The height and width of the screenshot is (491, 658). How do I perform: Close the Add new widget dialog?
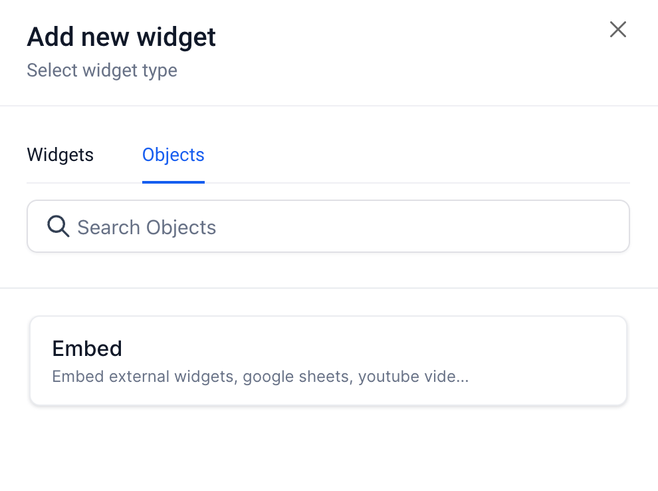618,29
